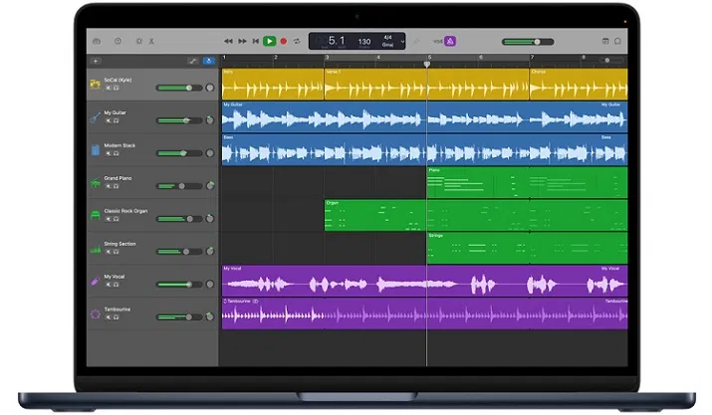Select the Tambourine track icon
Screen dimensions: 712x415
(x=96, y=313)
